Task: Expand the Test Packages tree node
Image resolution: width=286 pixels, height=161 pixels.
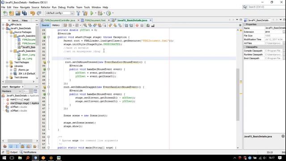Action: point(7,62)
